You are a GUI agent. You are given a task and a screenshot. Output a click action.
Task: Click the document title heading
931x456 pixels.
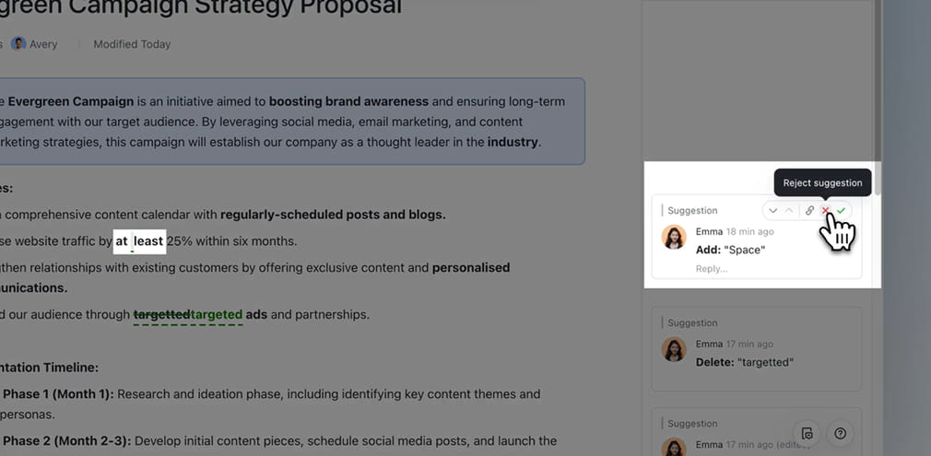tap(201, 8)
